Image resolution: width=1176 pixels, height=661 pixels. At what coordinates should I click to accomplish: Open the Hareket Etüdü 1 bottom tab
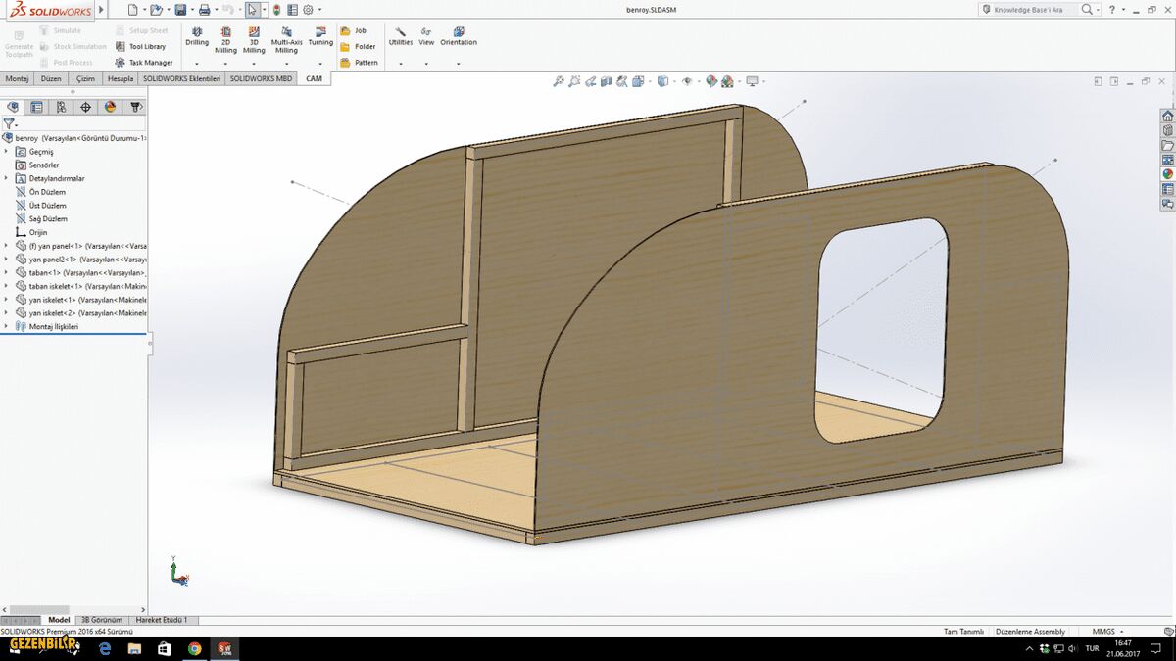click(162, 620)
